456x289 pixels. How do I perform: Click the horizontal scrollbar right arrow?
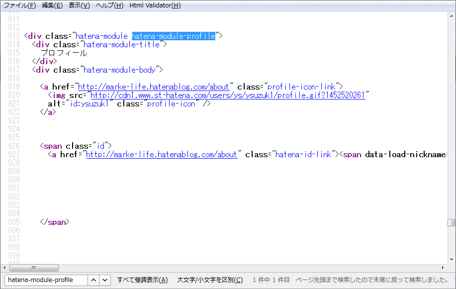click(443, 268)
